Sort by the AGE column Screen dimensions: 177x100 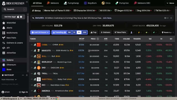coord(106,39)
